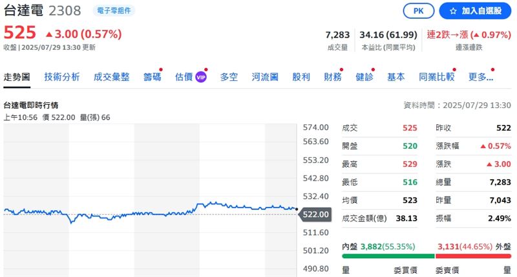Screen dimensions: 517x277
Task: Click the stock name 台達電
Action: pos(23,10)
